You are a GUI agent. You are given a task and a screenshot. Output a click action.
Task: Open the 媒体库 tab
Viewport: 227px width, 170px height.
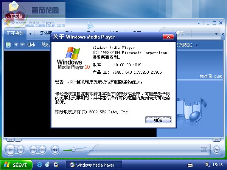pos(45,33)
